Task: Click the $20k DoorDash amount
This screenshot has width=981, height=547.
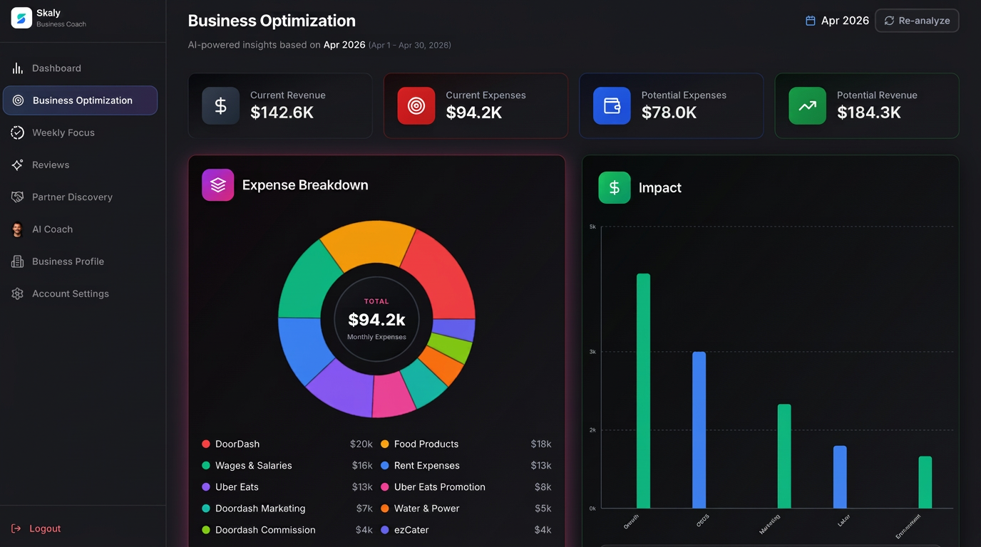Action: 361,444
